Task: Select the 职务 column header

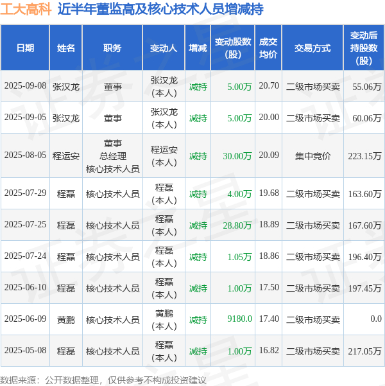Action: pyautogui.click(x=112, y=48)
